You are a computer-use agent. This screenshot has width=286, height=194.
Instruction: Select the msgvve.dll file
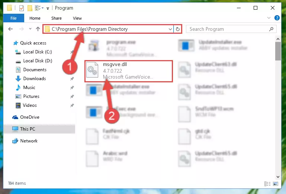129,71
